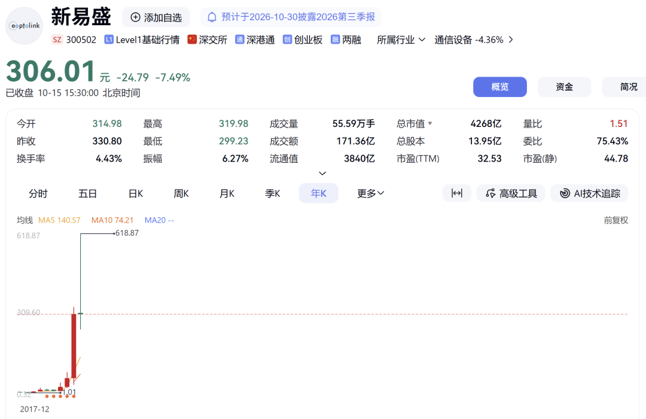Open 高级工具 advanced tools
The image size is (646, 419).
511,193
